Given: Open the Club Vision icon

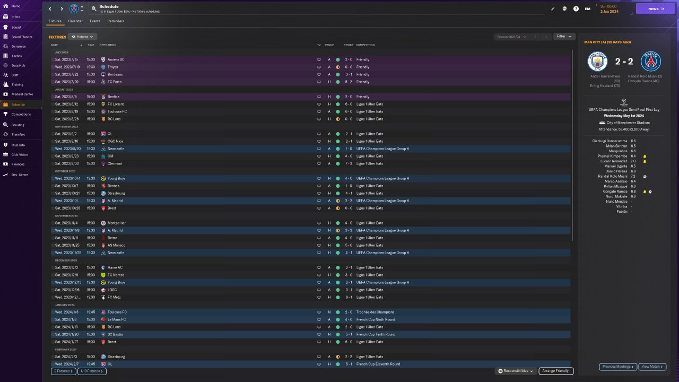Looking at the screenshot, I should click(5, 154).
